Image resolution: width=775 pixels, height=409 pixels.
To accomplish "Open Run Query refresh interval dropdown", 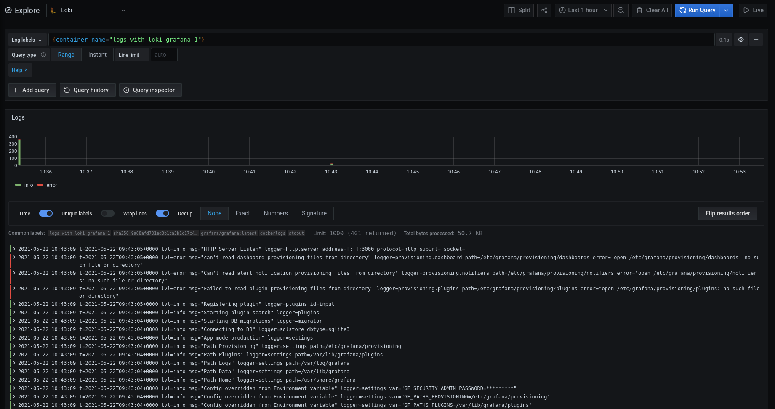I will tap(726, 11).
